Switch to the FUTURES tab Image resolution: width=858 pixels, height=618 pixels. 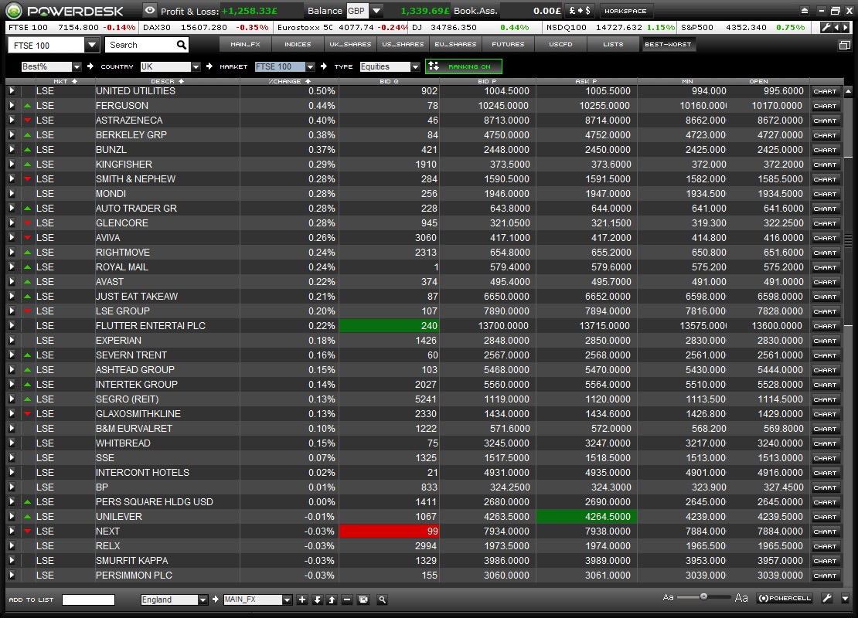click(x=508, y=44)
